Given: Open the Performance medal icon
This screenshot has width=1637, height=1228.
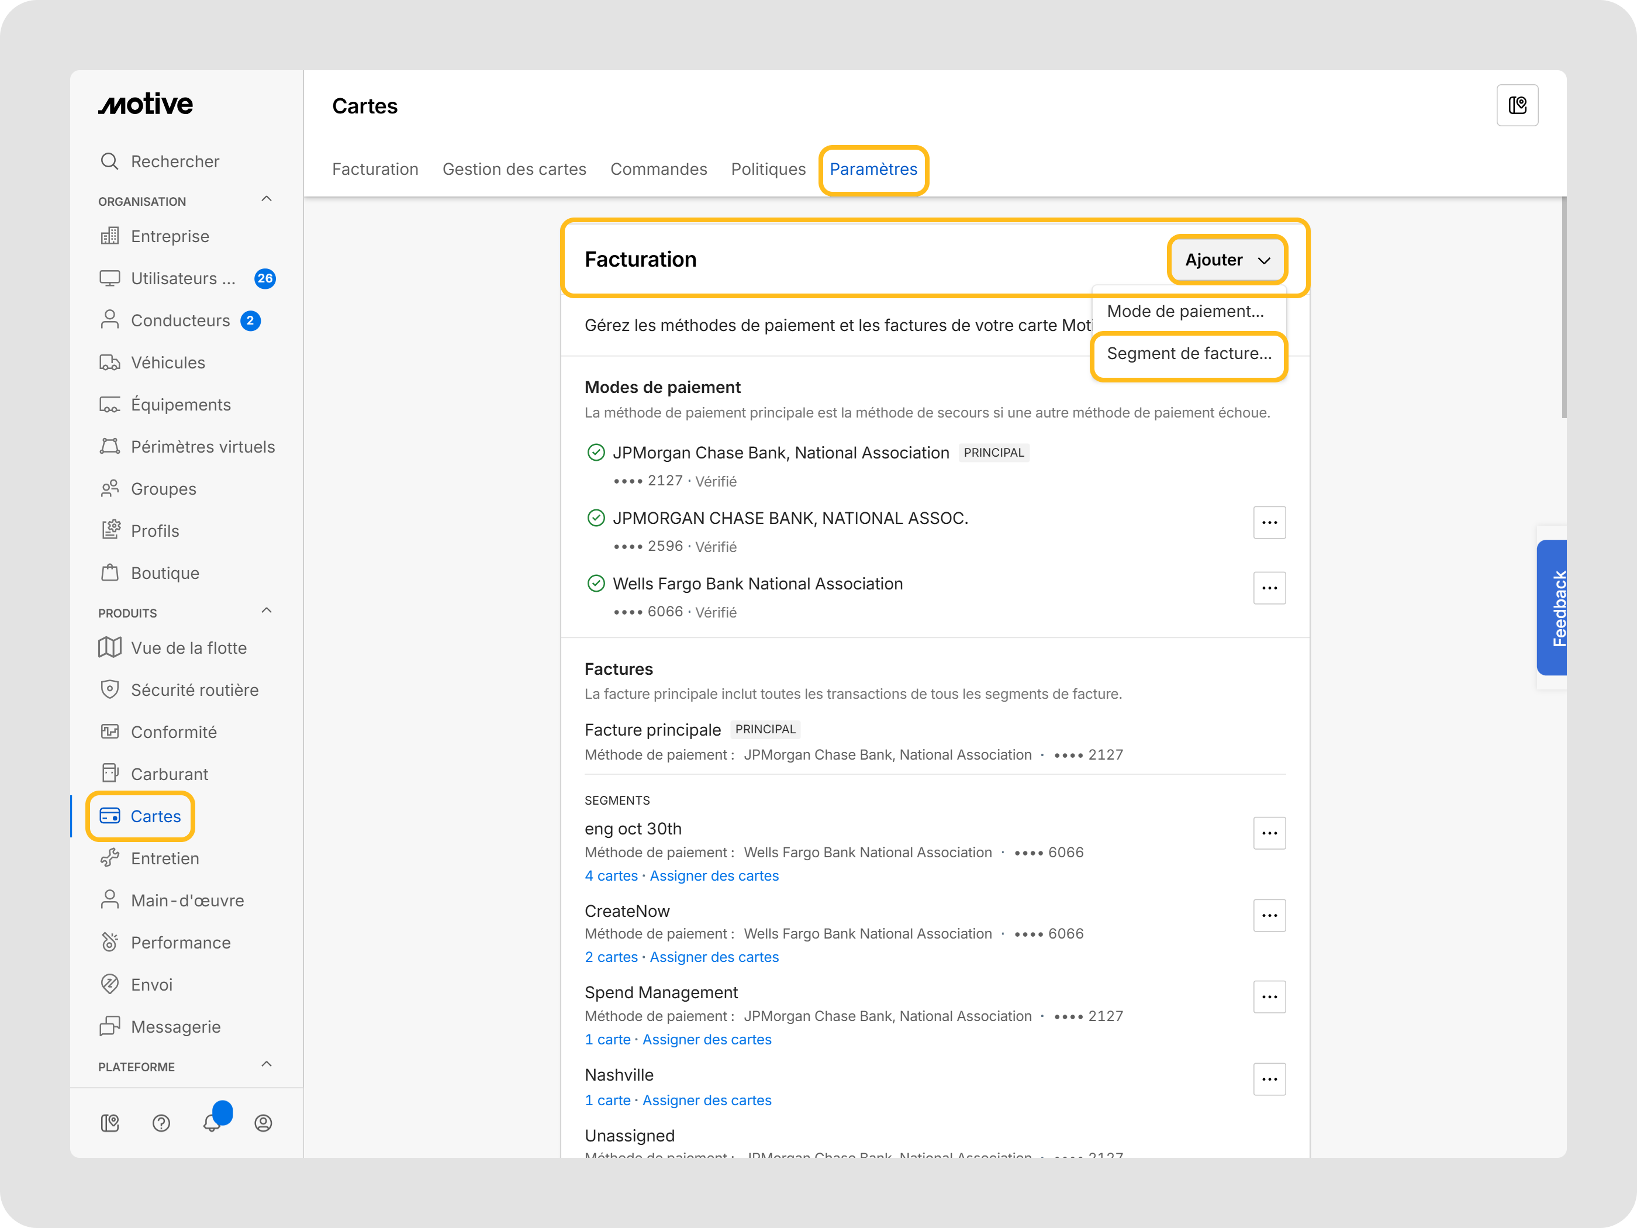Looking at the screenshot, I should 109,942.
